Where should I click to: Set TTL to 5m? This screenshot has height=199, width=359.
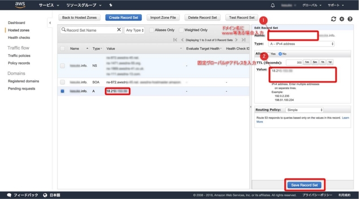pyautogui.click(x=315, y=62)
